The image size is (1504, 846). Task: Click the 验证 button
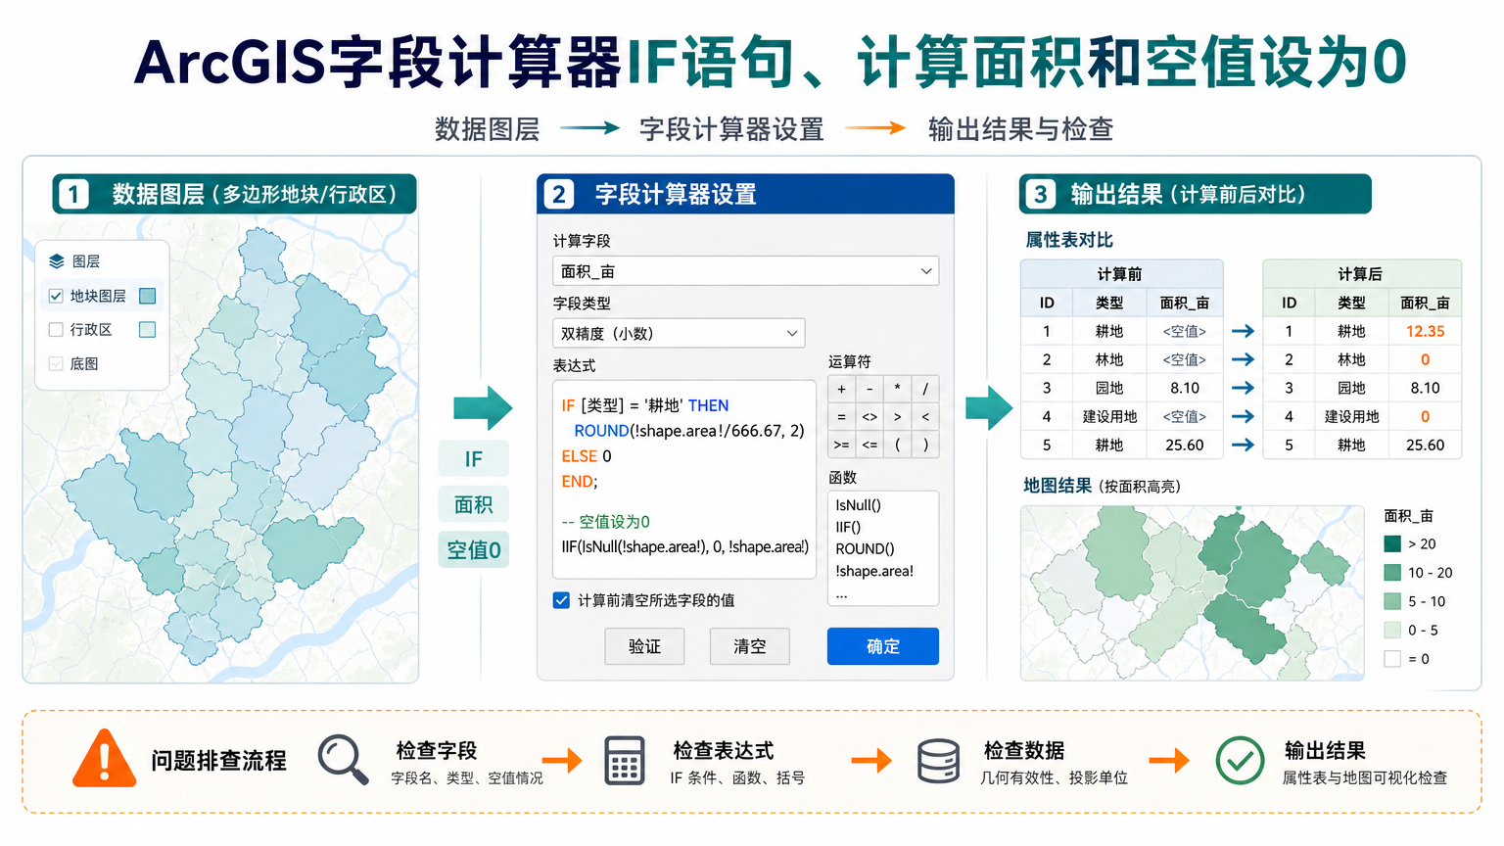644,646
